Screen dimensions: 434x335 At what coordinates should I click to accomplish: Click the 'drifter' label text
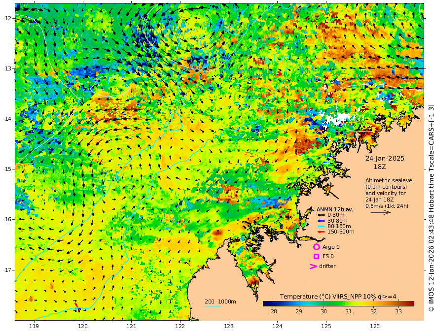pos(327,266)
